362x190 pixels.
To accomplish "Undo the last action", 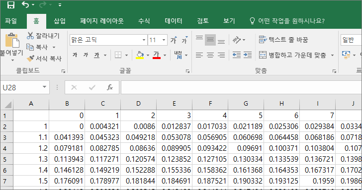I will point(25,4).
